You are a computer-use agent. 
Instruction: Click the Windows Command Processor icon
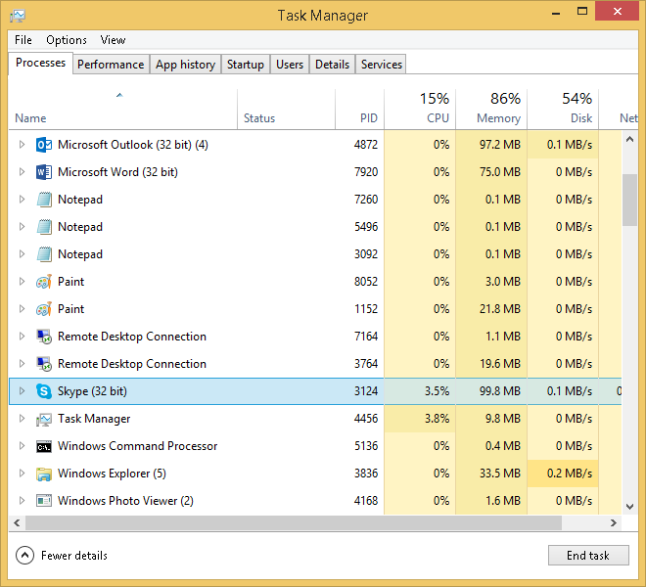[x=44, y=446]
